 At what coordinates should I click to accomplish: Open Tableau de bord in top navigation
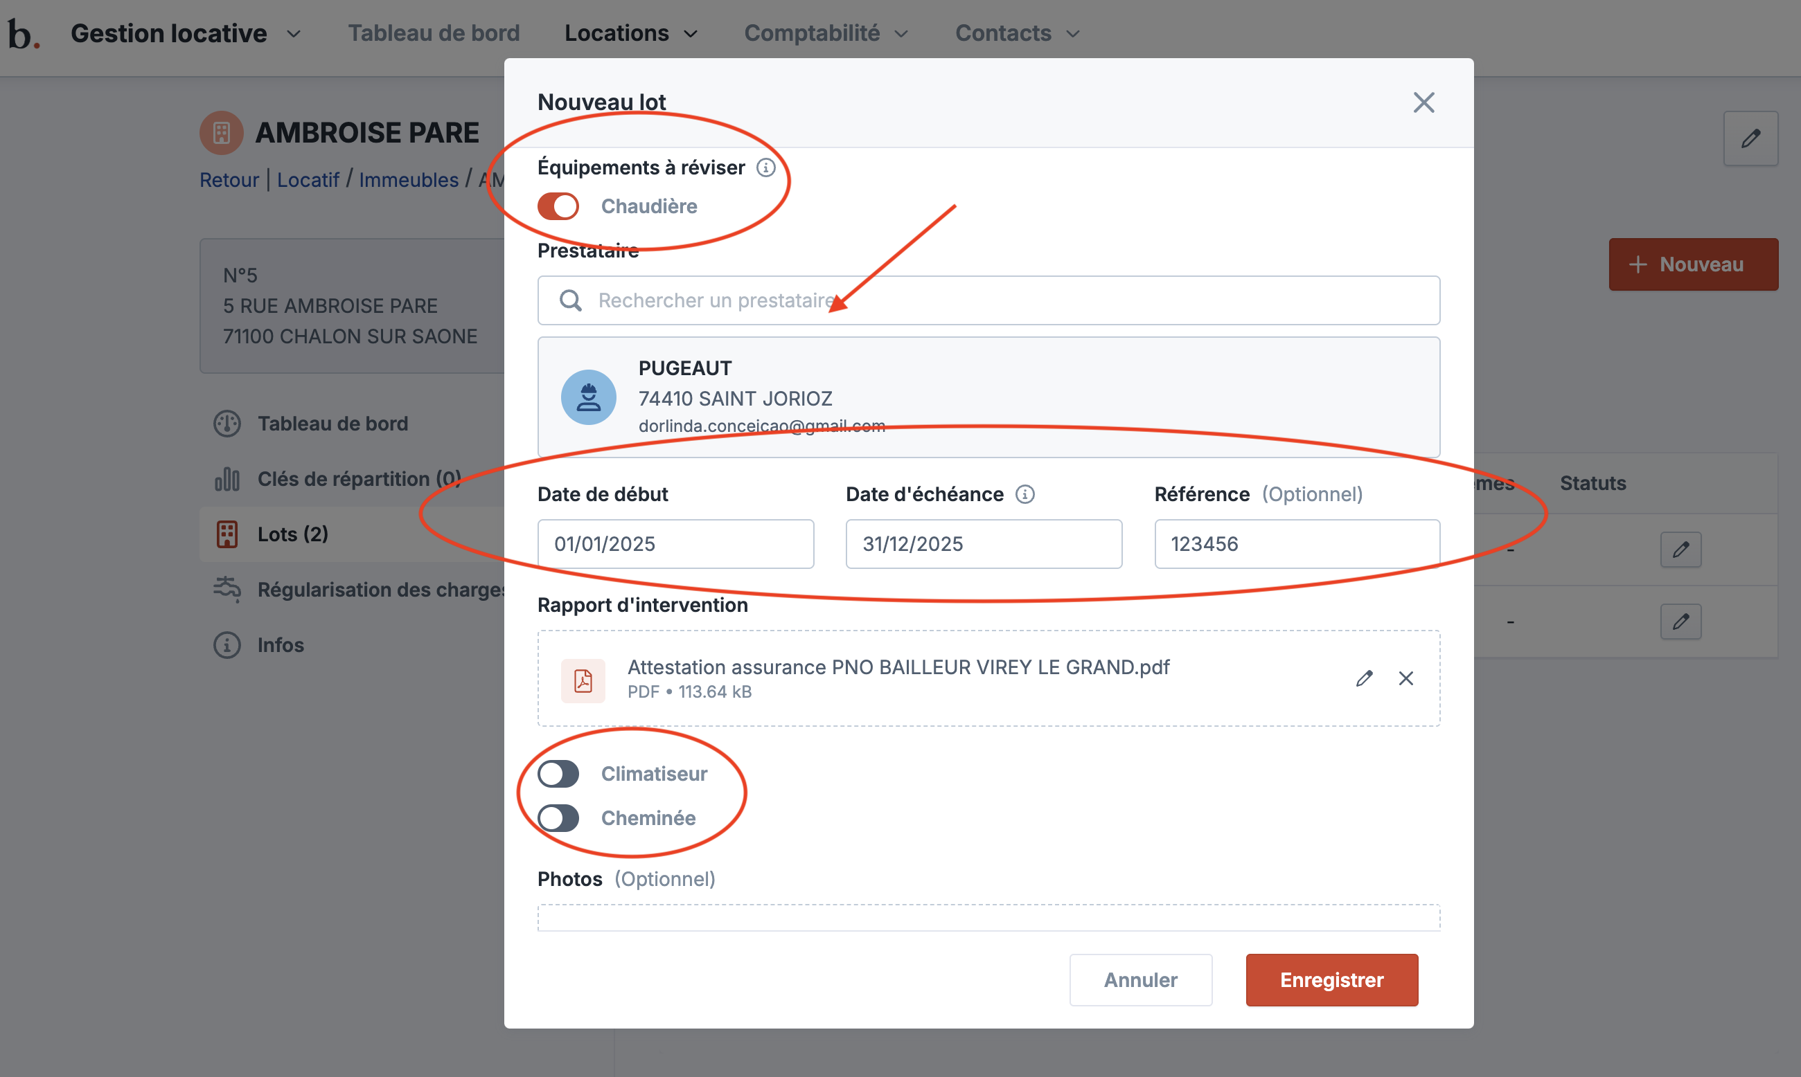point(434,33)
